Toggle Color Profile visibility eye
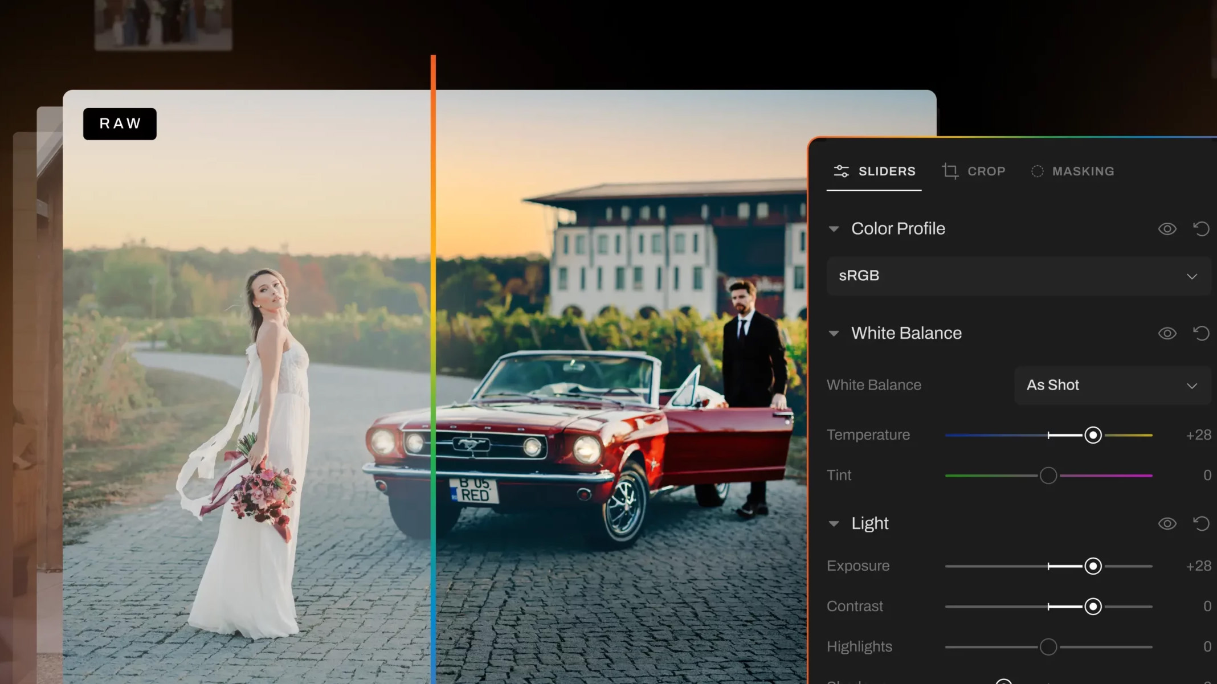Image resolution: width=1217 pixels, height=684 pixels. coord(1167,229)
